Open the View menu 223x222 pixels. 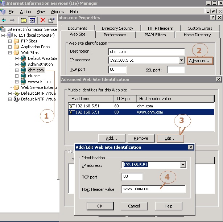click(41, 12)
